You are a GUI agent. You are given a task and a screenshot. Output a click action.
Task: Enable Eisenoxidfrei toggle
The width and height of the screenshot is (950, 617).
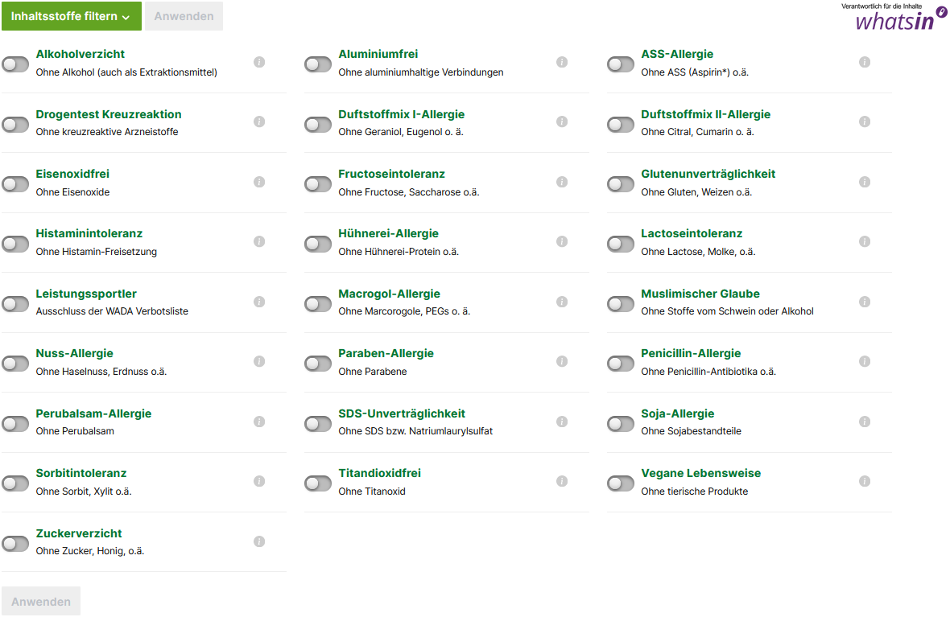click(15, 184)
